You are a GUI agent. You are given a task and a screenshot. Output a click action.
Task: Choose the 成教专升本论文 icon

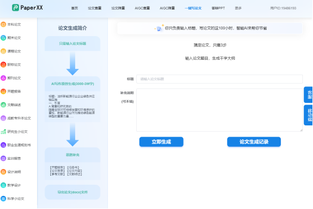(3, 118)
